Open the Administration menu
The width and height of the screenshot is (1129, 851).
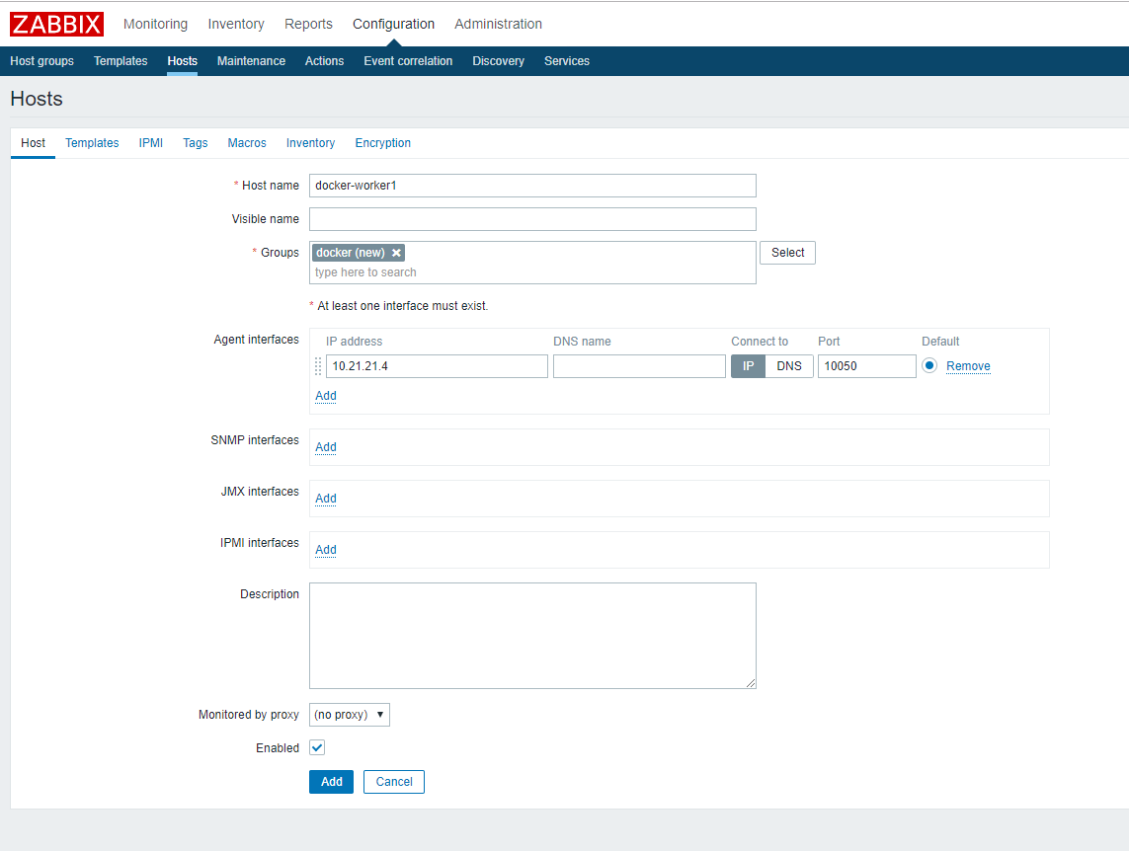498,24
